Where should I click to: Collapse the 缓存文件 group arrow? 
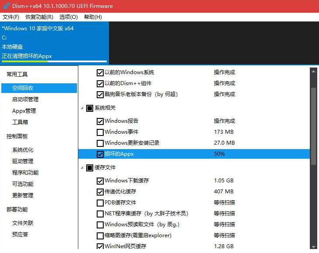82,167
